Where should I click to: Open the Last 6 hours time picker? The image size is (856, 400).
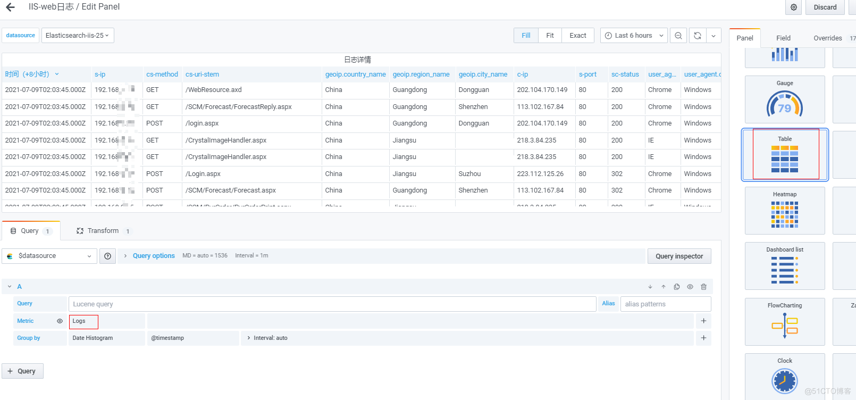click(x=634, y=36)
